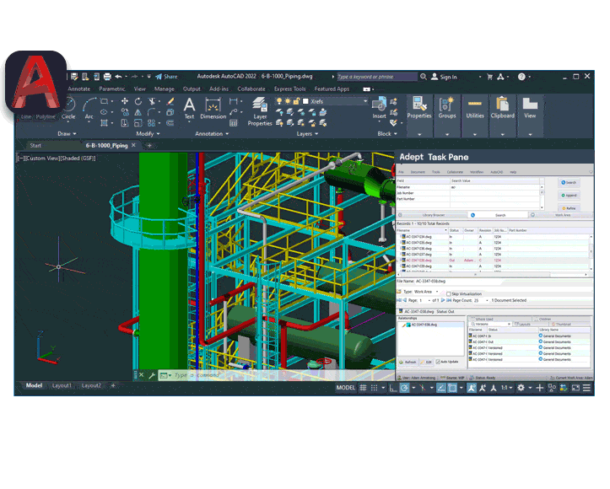Screen dimensions: 610x489
Task: Click the keyword search input field
Action: pos(376,77)
